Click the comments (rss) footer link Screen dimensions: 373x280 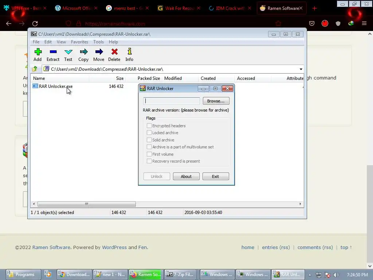tap(315, 248)
